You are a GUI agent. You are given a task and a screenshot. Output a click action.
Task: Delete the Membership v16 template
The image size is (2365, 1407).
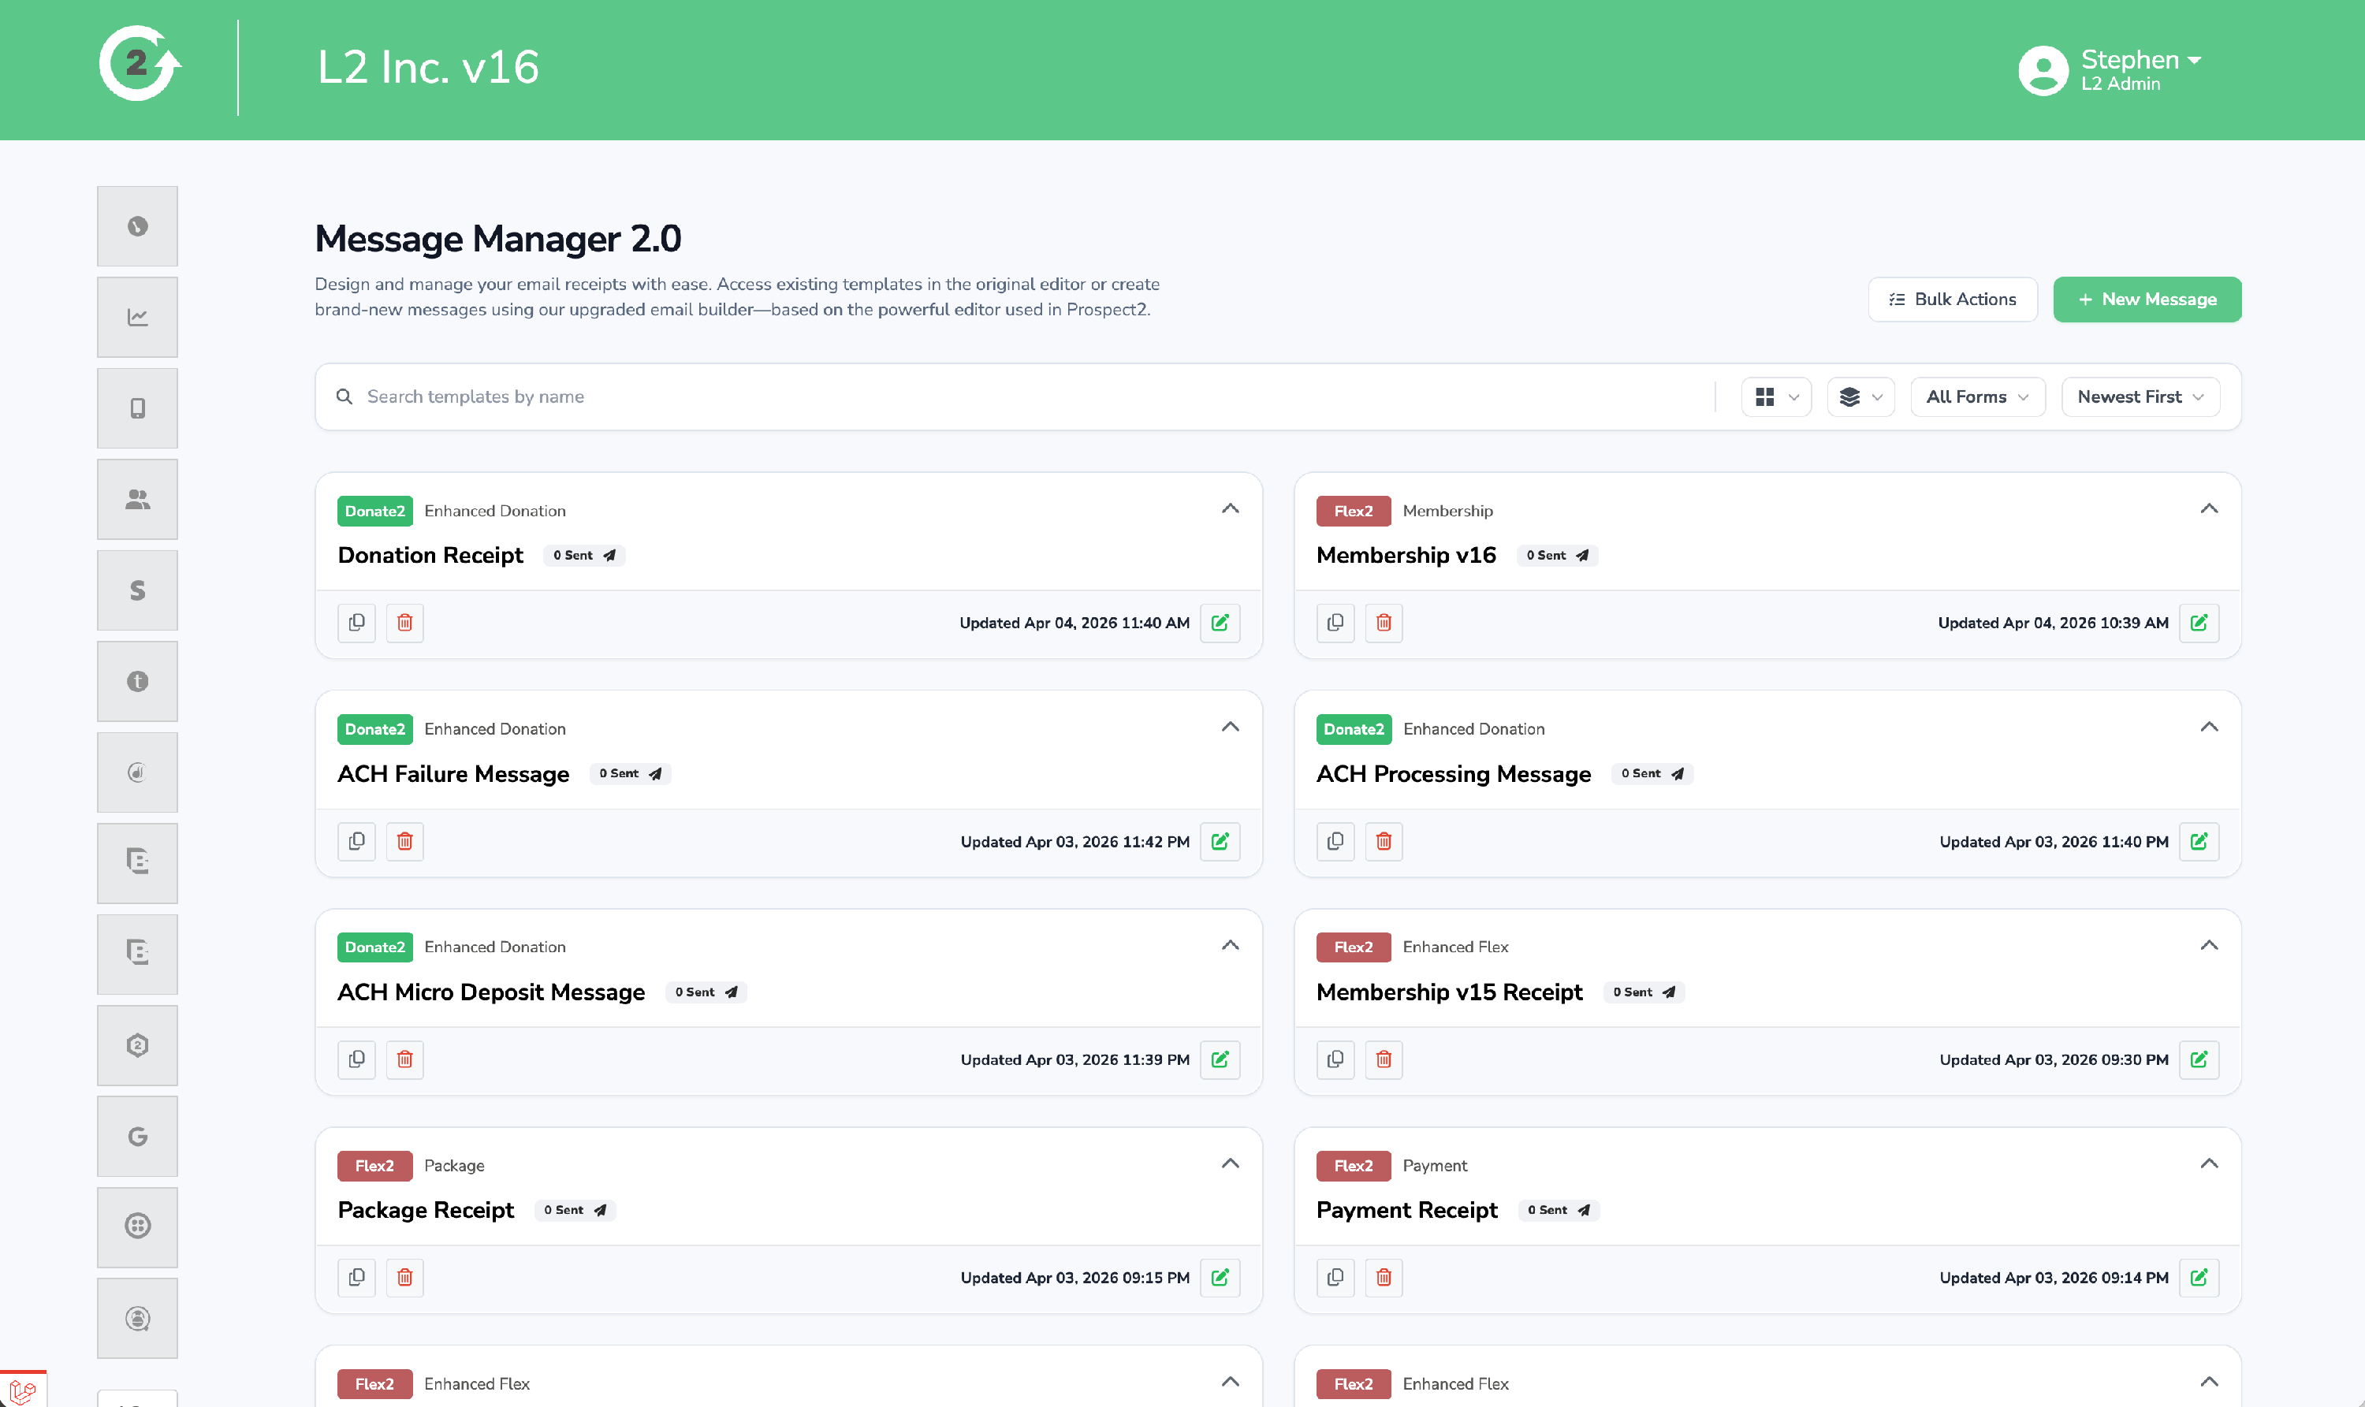click(1384, 623)
